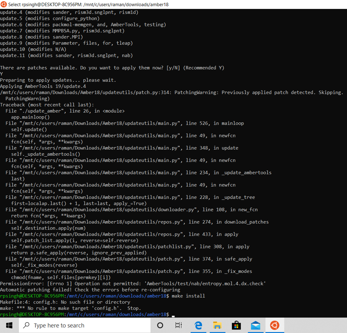This screenshot has height=333, width=347.
Task: Open Task View from the taskbar
Action: coord(179,325)
